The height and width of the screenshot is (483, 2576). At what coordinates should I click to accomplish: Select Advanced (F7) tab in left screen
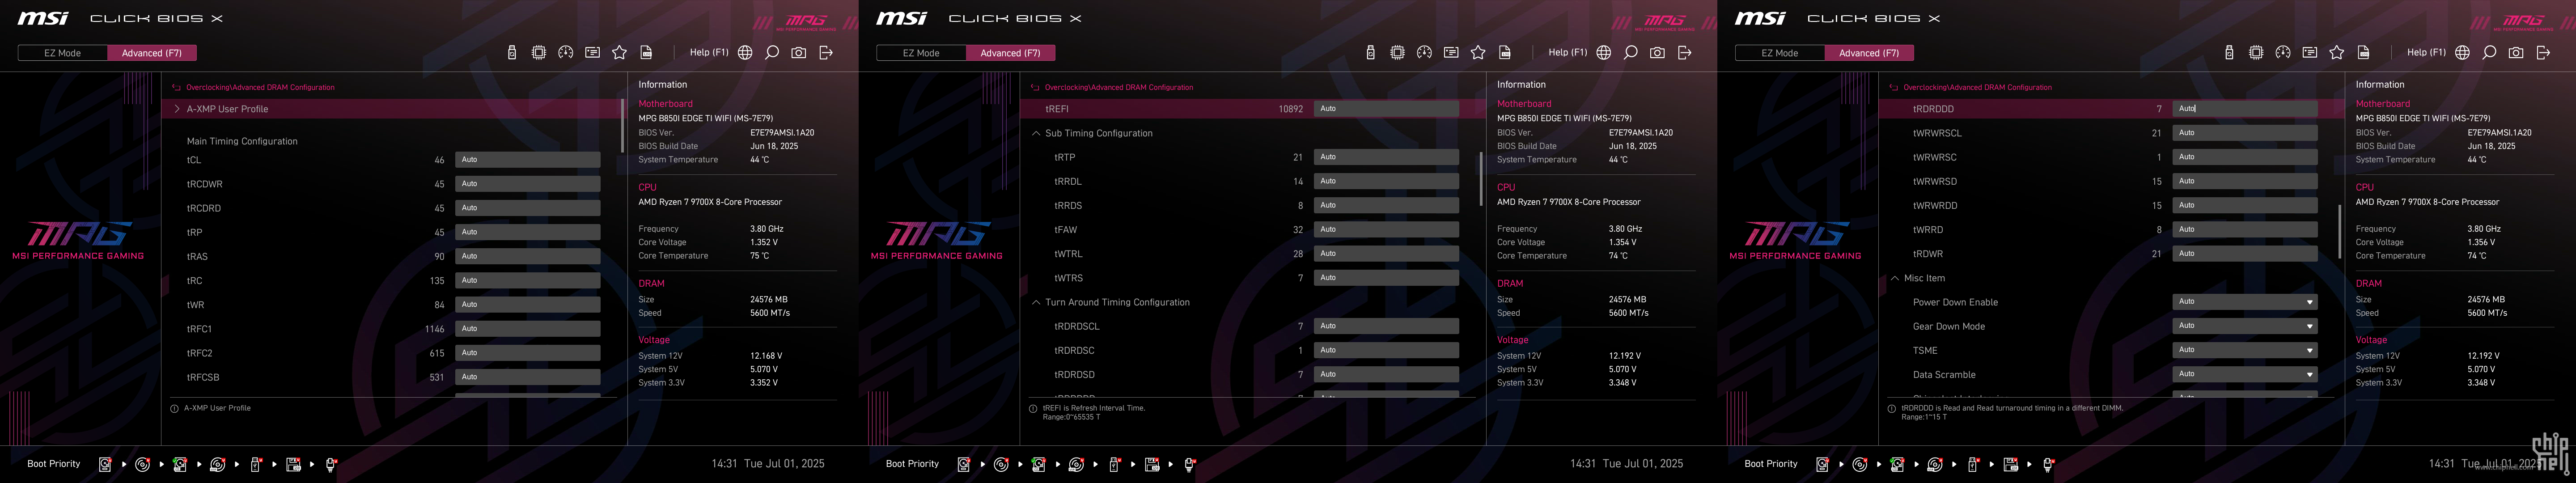(x=152, y=53)
